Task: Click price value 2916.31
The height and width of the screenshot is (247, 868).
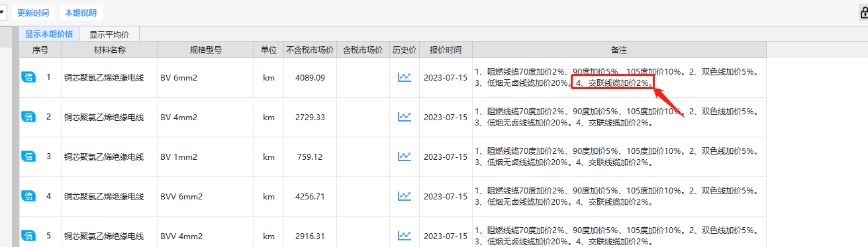Action: (310, 236)
